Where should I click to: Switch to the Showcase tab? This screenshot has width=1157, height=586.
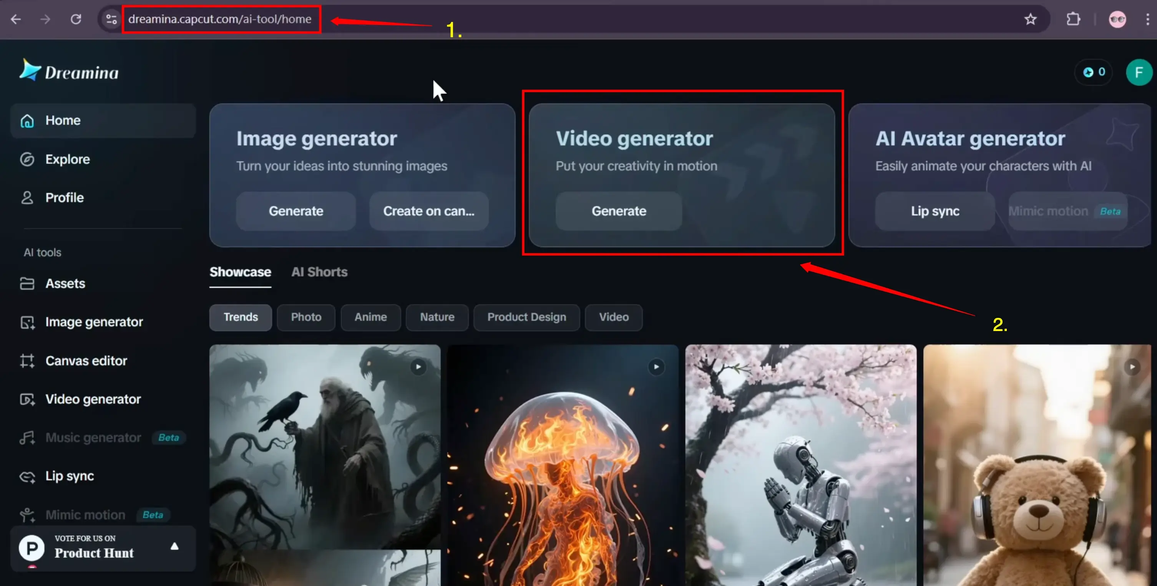pyautogui.click(x=240, y=272)
